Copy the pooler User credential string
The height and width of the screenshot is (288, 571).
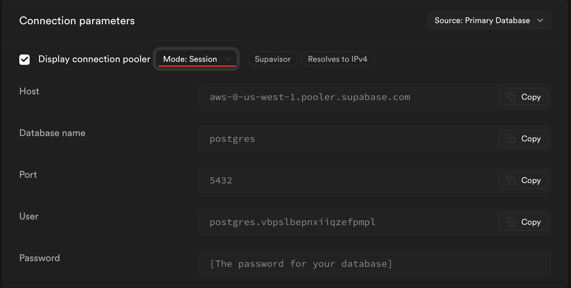tap(523, 222)
